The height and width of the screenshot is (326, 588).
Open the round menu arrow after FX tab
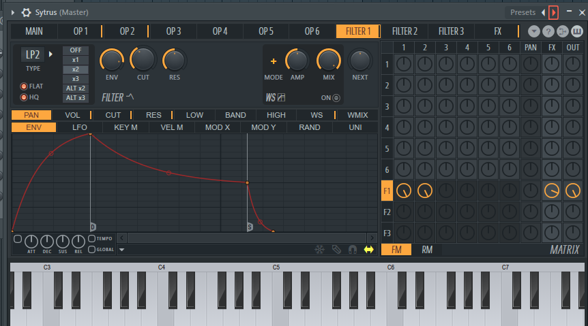click(534, 31)
